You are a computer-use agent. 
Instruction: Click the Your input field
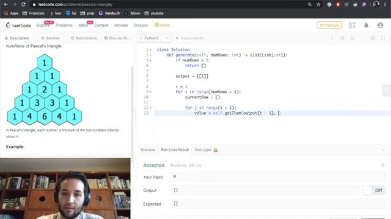pyautogui.click(x=277, y=176)
